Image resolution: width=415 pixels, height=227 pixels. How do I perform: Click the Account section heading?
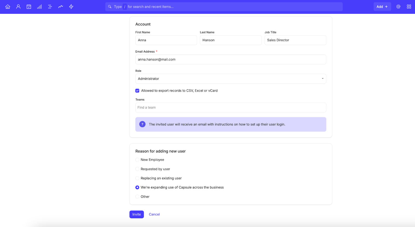143,24
